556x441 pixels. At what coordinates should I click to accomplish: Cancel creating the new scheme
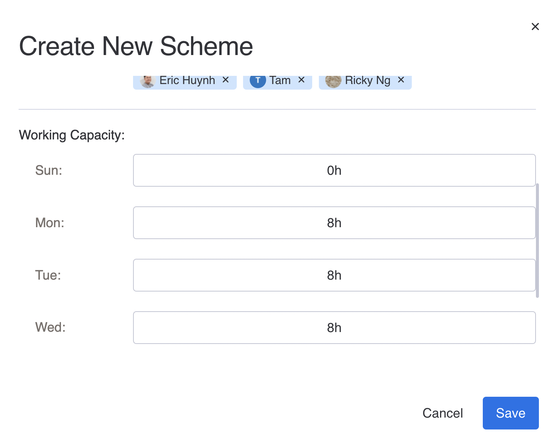(x=442, y=413)
